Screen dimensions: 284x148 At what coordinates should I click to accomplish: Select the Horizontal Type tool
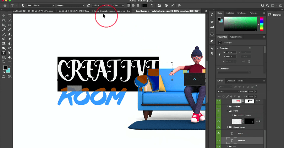pos(4,53)
